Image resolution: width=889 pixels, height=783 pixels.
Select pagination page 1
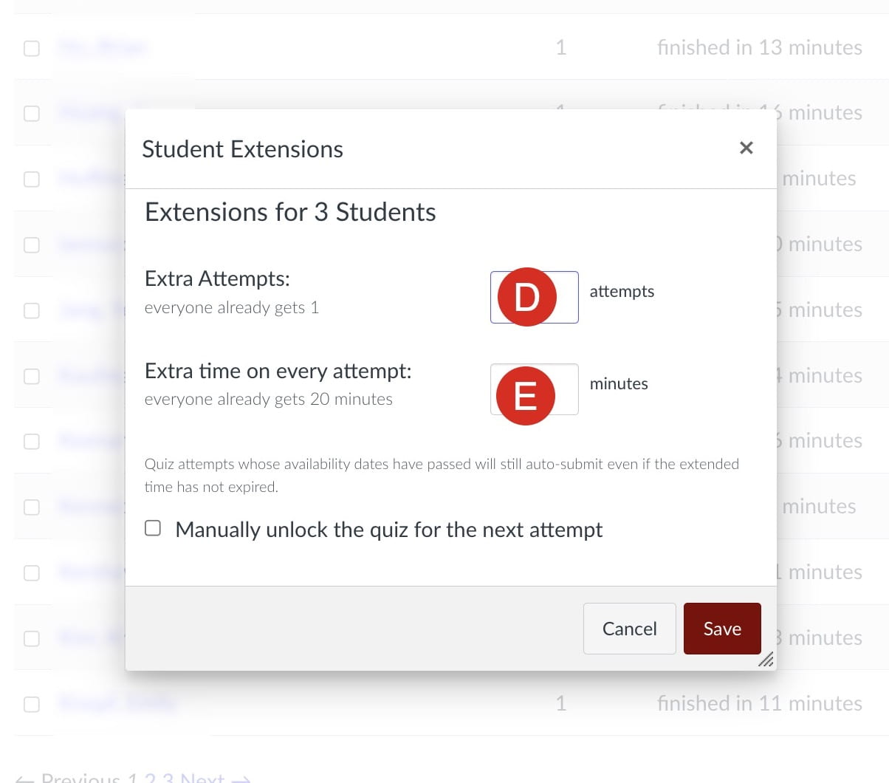pyautogui.click(x=133, y=777)
